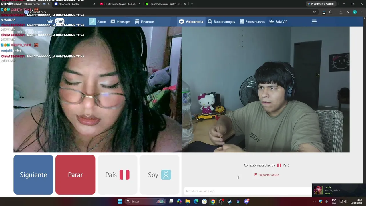Close the LaCholexs Stream tab
The height and width of the screenshot is (206, 366).
[x=185, y=4]
